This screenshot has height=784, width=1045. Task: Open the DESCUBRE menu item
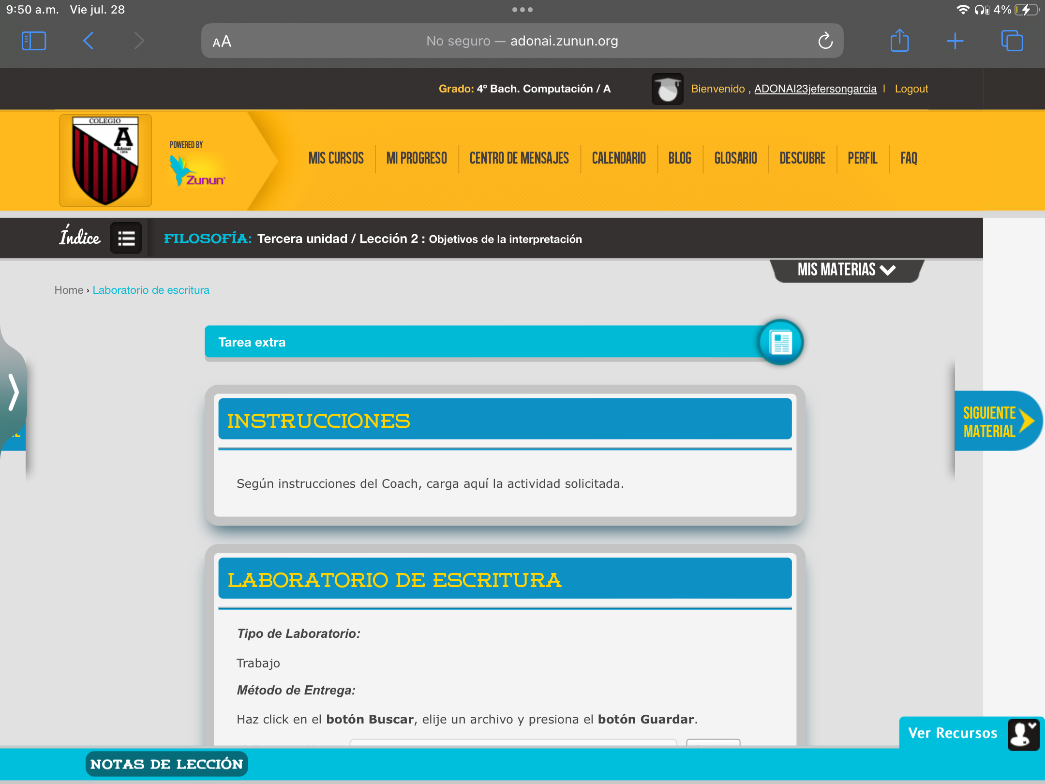(802, 158)
